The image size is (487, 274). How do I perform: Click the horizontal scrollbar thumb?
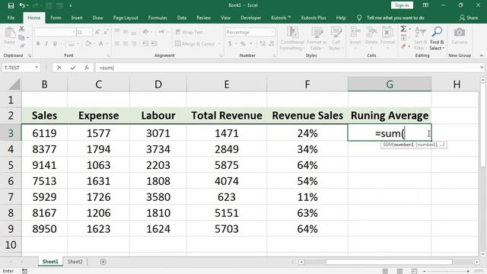[x=389, y=262]
